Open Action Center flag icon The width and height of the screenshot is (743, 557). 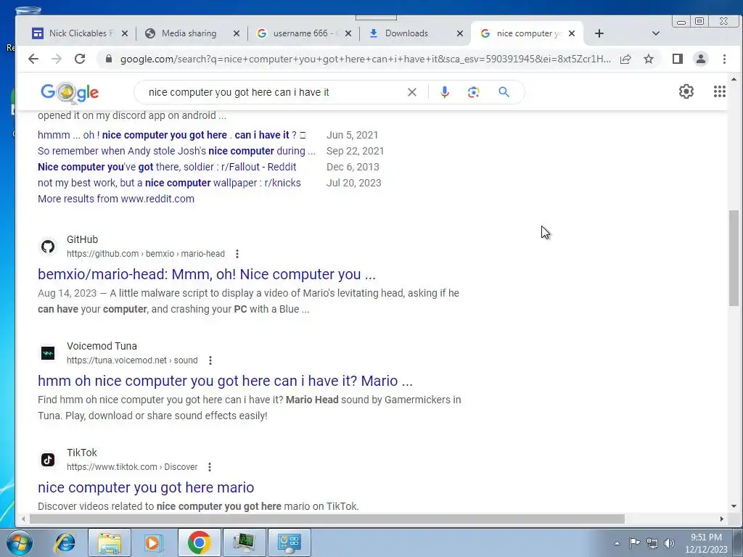[x=634, y=543]
